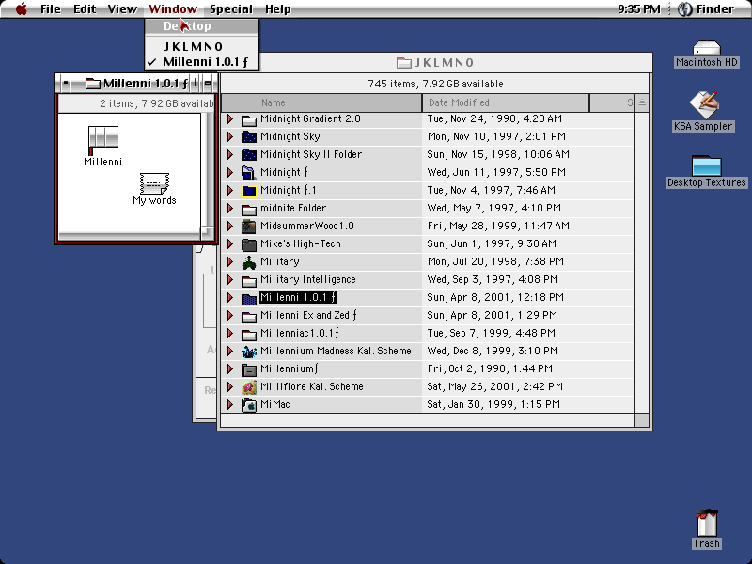Choose checked Millenni 1.0.1 ƒ window entry

[x=201, y=62]
